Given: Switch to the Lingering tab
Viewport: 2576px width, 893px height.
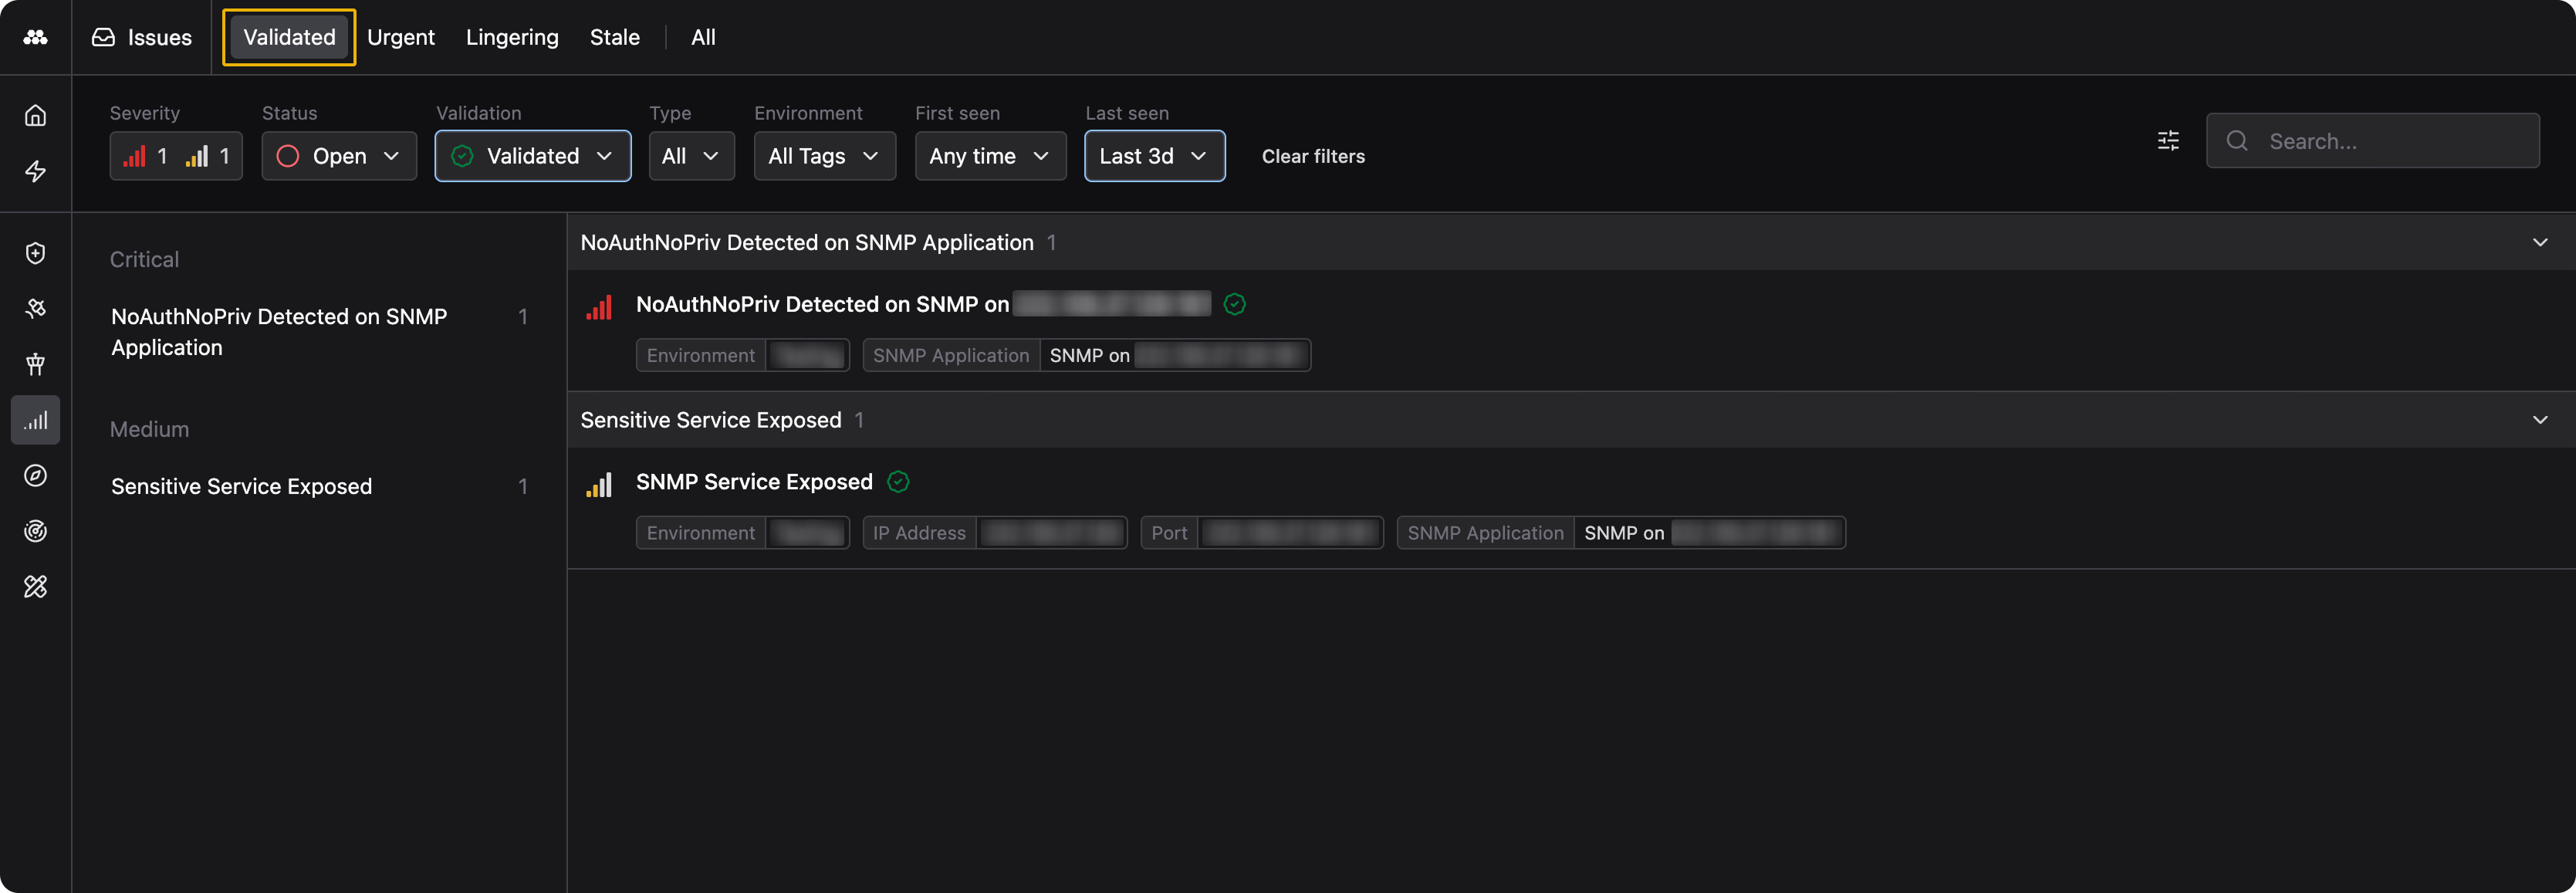Looking at the screenshot, I should point(511,37).
